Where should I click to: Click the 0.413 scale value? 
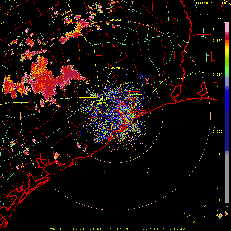pyautogui.click(x=217, y=154)
